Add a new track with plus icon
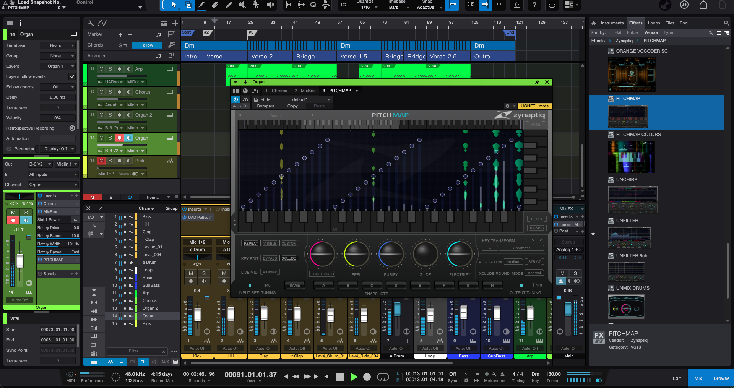The height and width of the screenshot is (388, 734). 175,23
